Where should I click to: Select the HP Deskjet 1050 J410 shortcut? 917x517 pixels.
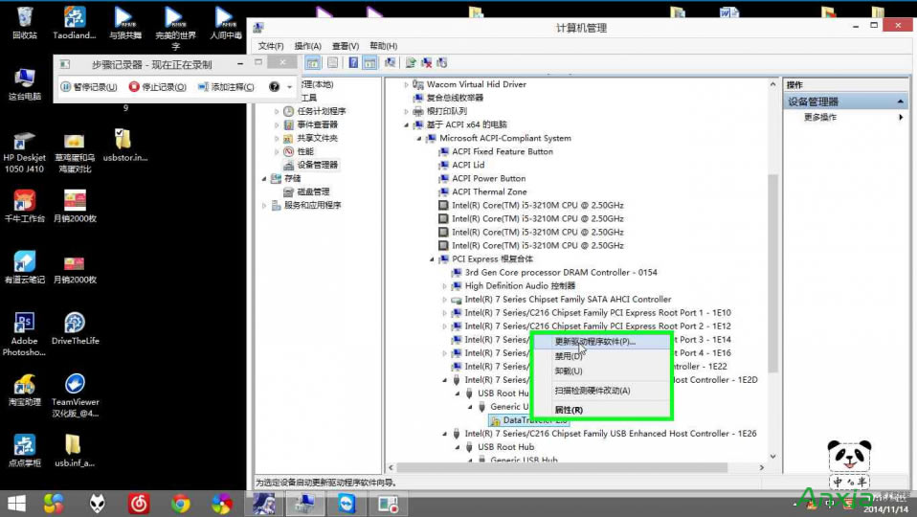(24, 152)
